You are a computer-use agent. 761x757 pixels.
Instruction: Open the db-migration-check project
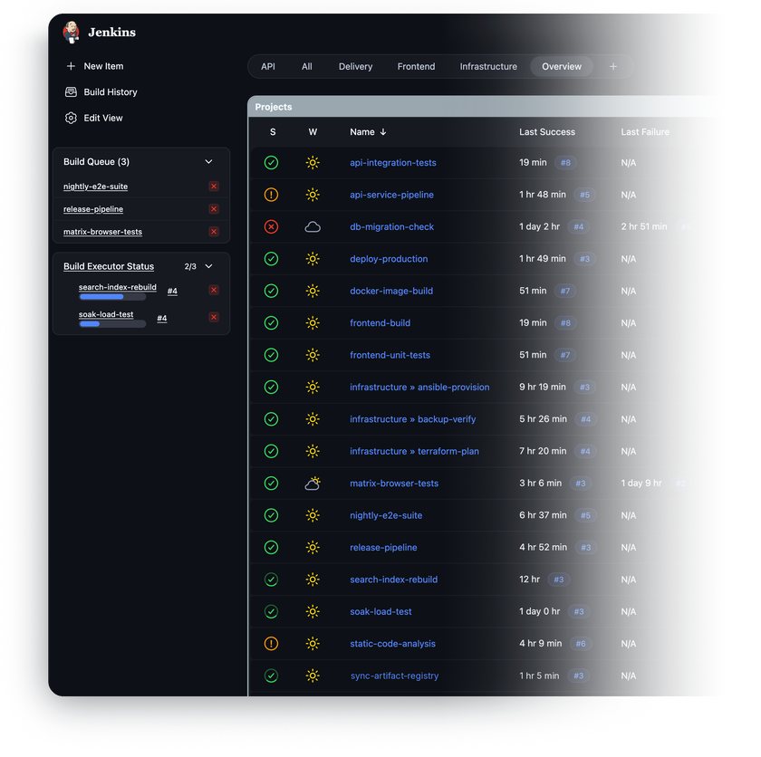click(x=391, y=226)
